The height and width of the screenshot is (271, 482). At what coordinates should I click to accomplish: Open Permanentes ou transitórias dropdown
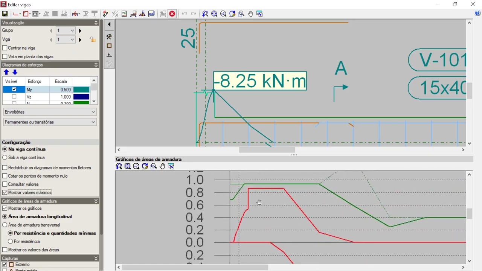50,122
